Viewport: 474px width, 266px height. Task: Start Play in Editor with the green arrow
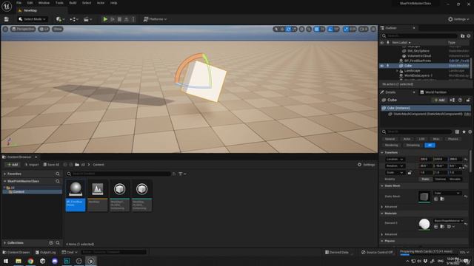(105, 19)
